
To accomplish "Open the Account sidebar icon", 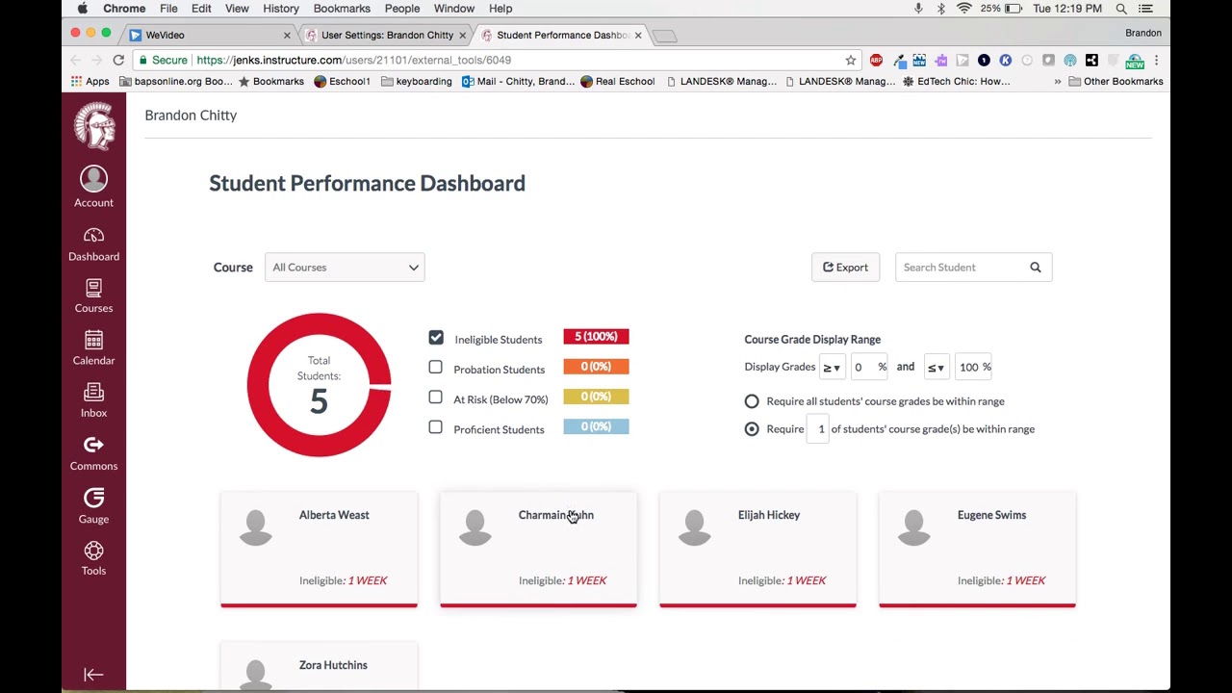I will tap(93, 187).
